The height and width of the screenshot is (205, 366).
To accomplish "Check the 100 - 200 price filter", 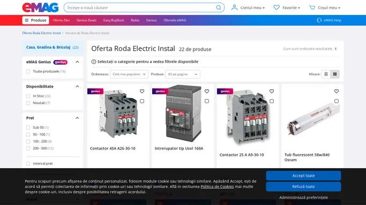I will coord(28,141).
